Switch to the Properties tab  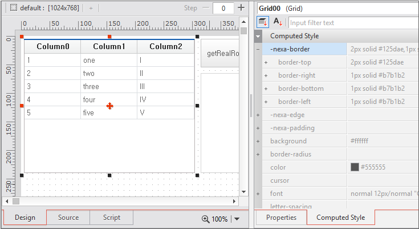[281, 218]
